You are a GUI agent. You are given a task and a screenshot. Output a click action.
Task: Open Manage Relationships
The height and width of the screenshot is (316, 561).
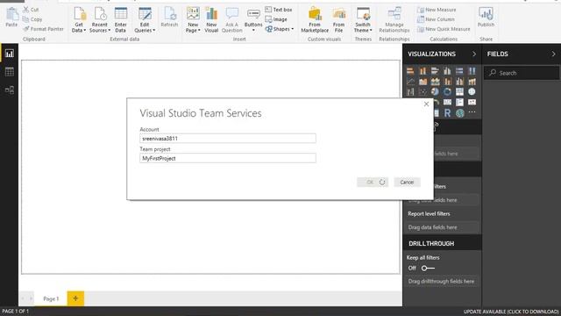pos(394,20)
